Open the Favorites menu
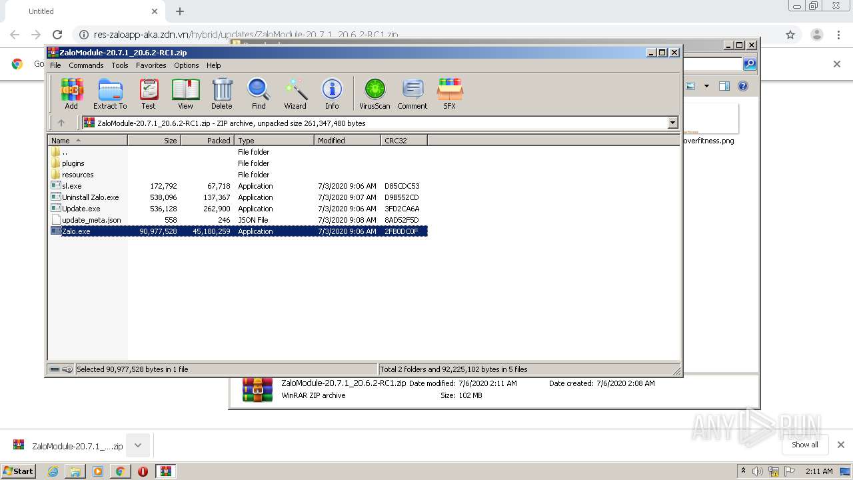 (151, 65)
